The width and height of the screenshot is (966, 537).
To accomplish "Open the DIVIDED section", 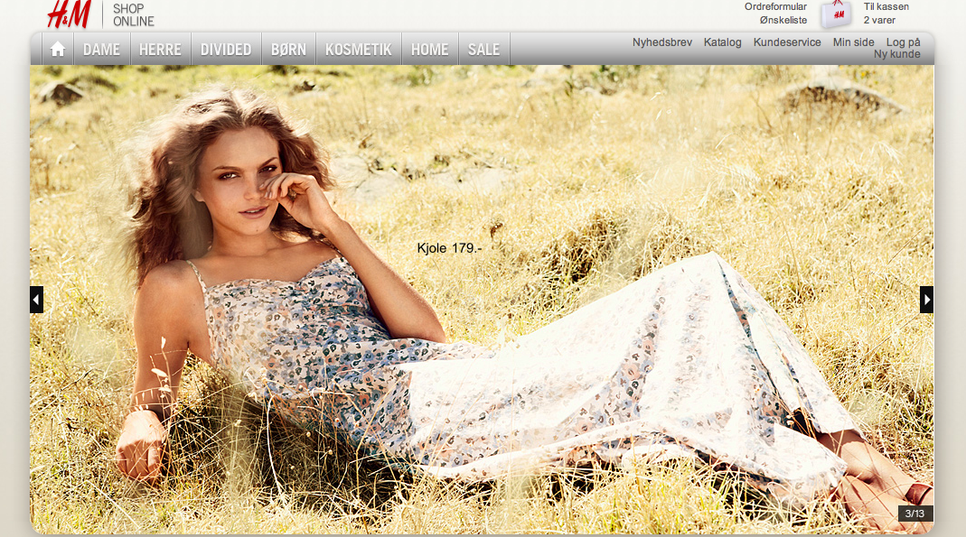I will [x=226, y=50].
